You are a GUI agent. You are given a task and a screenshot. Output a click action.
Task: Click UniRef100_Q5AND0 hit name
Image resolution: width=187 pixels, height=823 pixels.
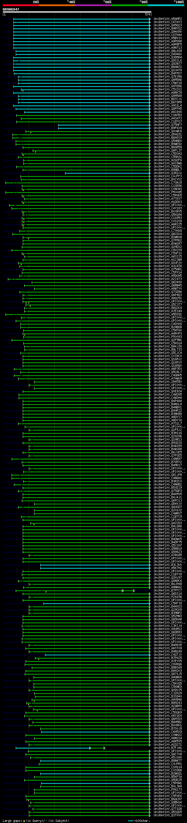[168, 141]
